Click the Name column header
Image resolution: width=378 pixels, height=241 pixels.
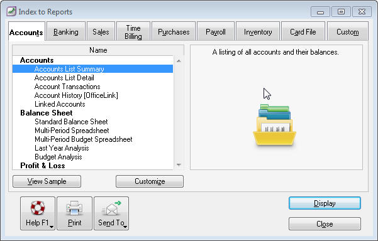click(x=98, y=50)
